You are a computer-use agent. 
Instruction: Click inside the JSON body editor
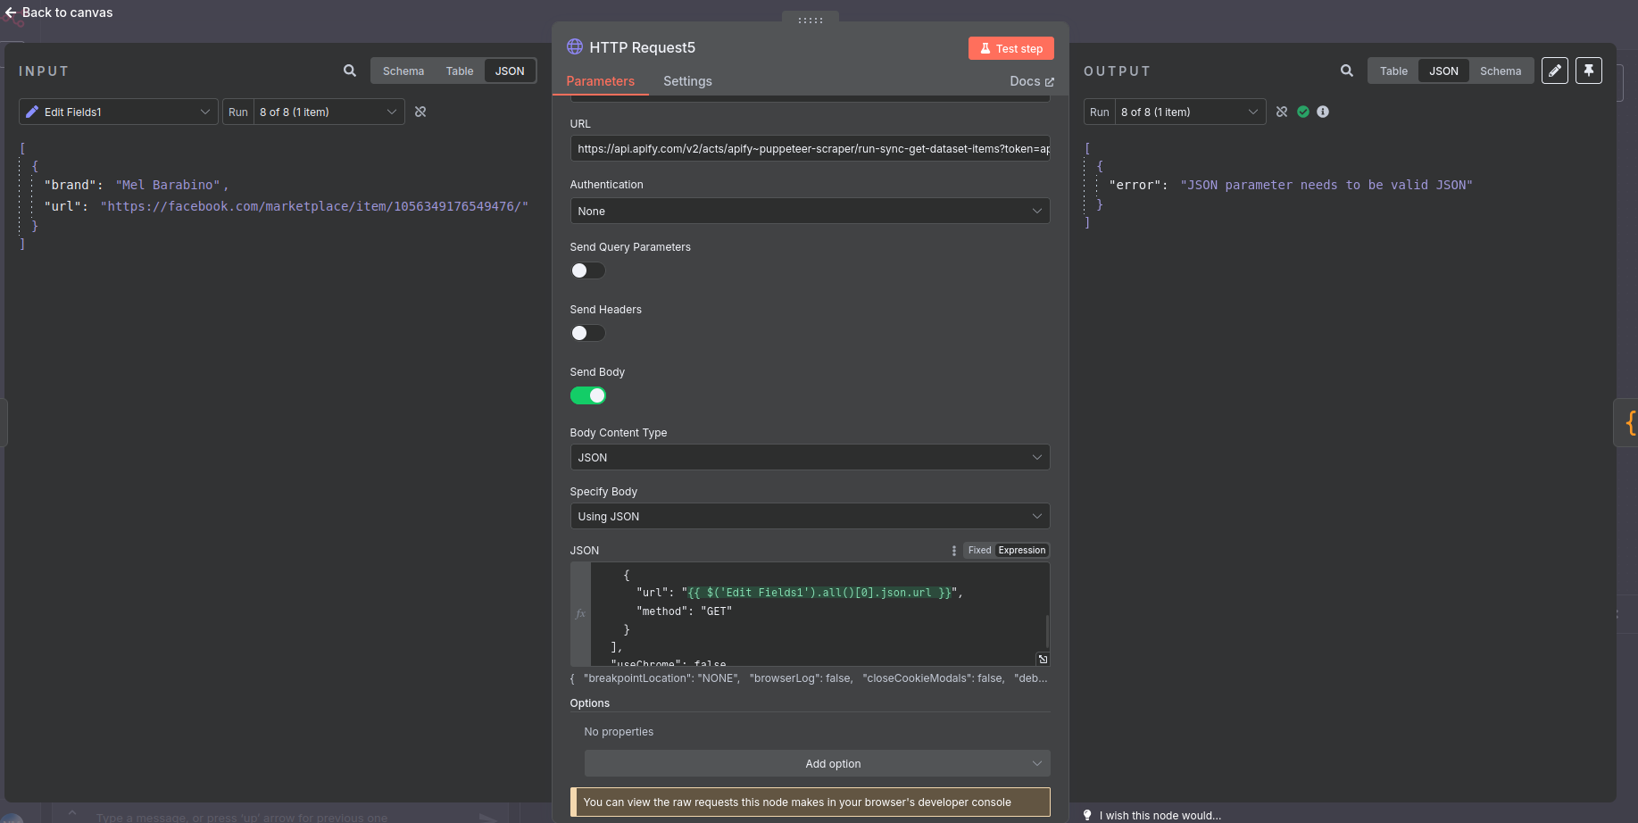(x=819, y=613)
